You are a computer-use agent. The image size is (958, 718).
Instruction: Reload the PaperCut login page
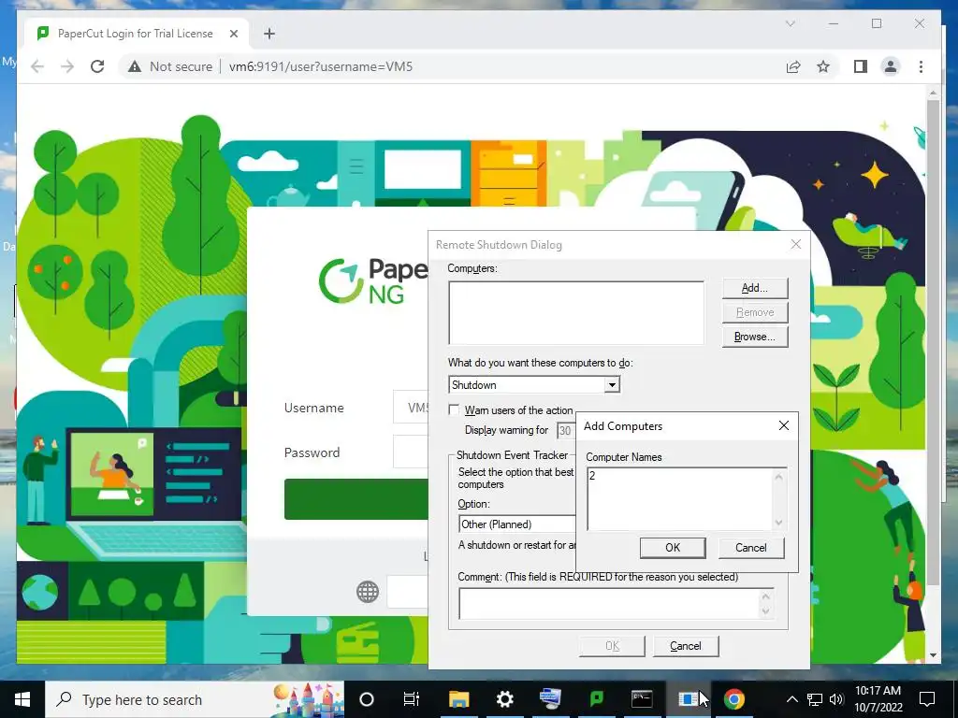click(97, 66)
